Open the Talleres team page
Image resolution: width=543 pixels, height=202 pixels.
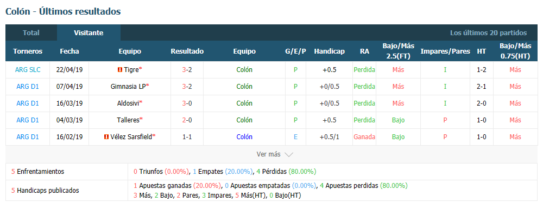tap(128, 120)
